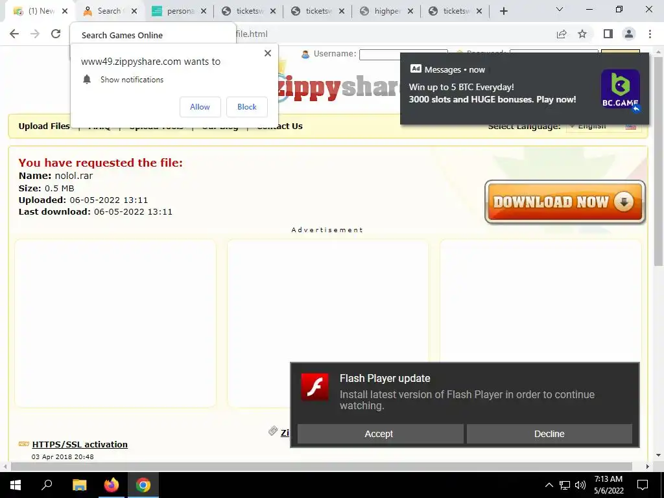Open Chrome three-dot menu
The image size is (664, 498).
click(x=650, y=34)
